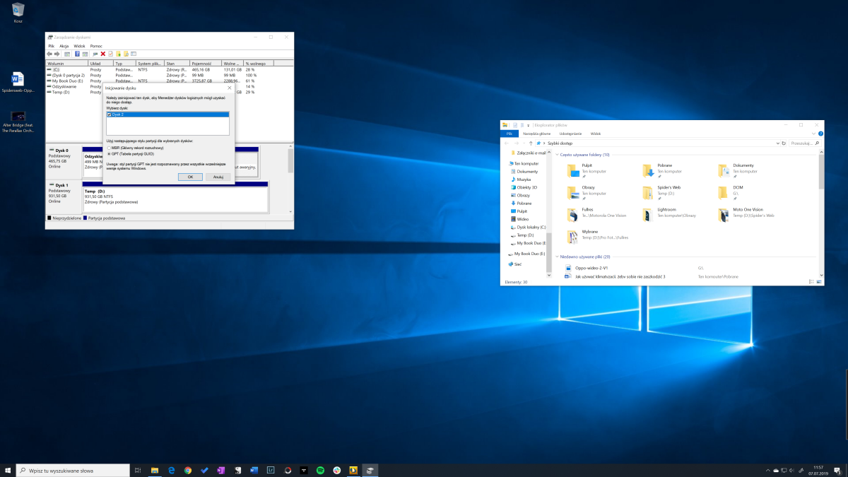Screen dimensions: 848x477
Task: Sort by the Wolumin column header
Action: pos(67,64)
